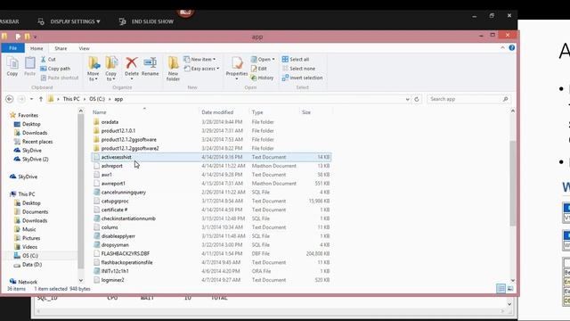This screenshot has height=321, width=570.
Task: Collapse the ribbon with the chevron
Action: (502, 47)
